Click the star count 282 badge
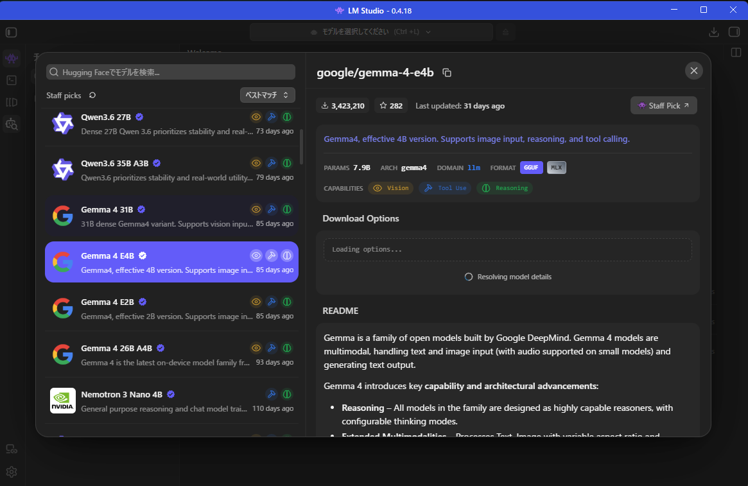 [x=391, y=106]
